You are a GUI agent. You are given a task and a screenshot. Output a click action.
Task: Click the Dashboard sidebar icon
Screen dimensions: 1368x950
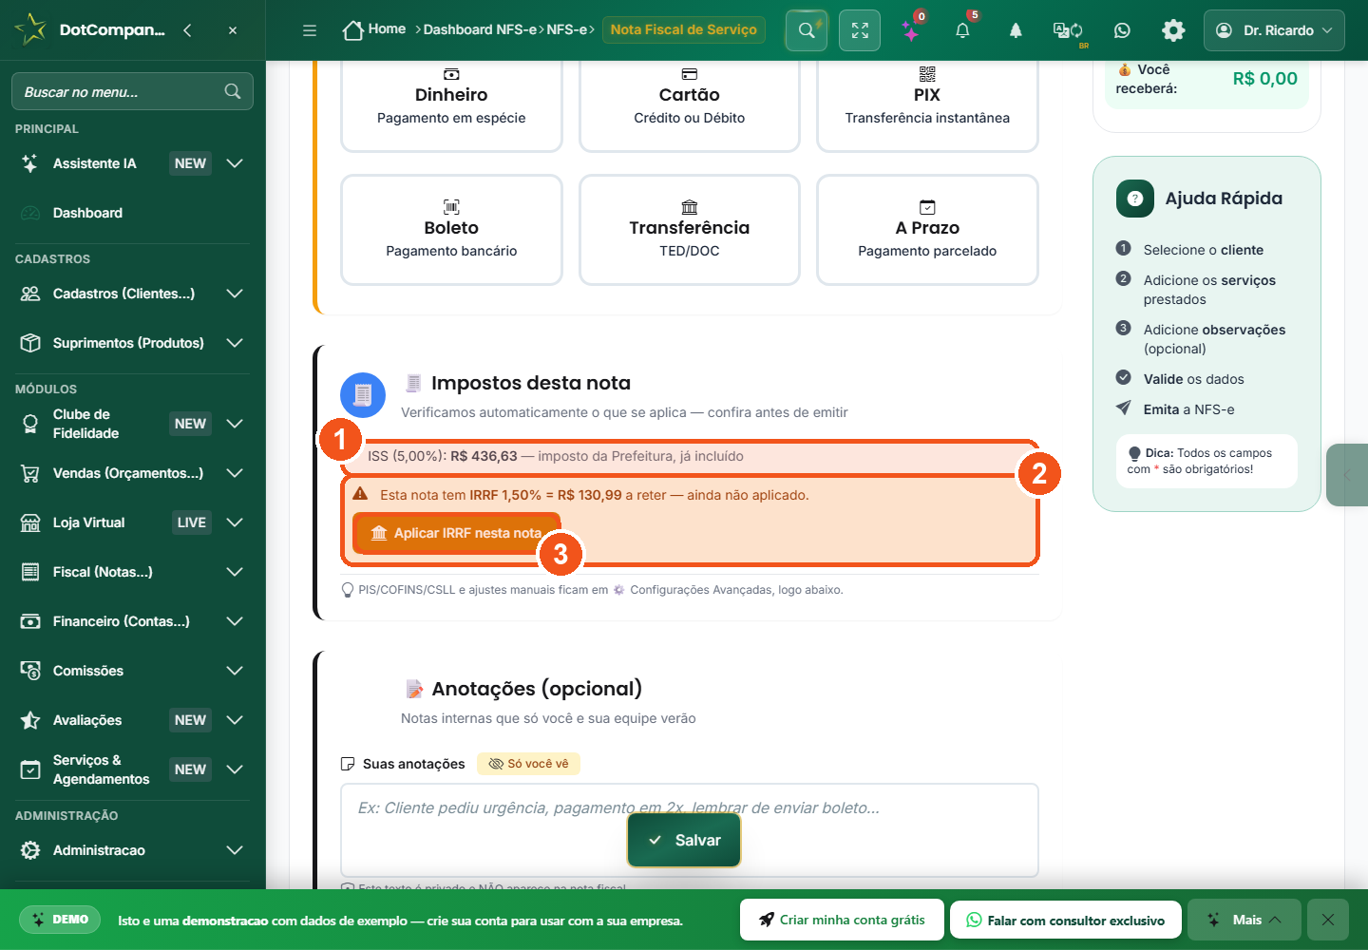pyautogui.click(x=30, y=213)
